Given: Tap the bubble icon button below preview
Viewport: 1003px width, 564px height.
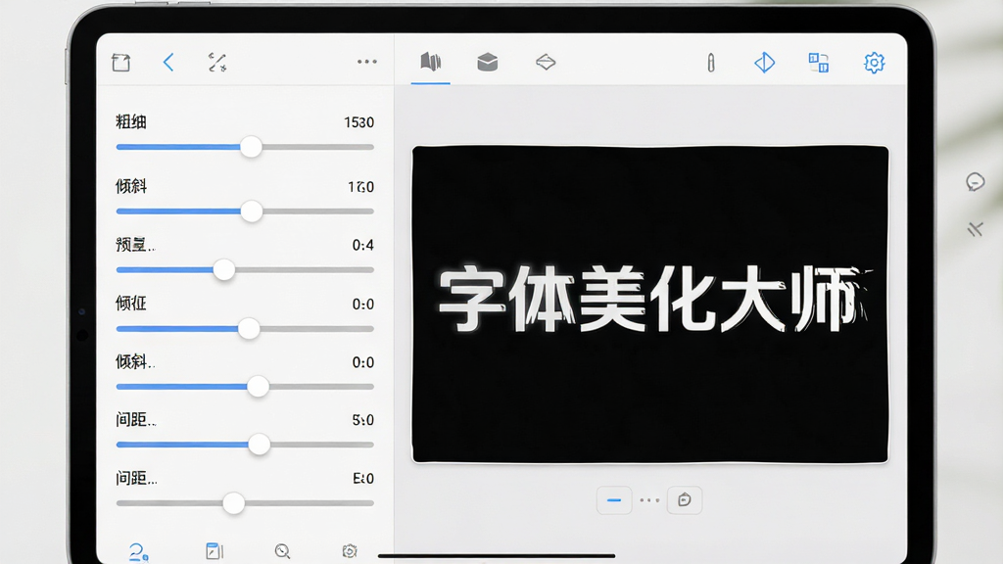Looking at the screenshot, I should click(x=685, y=500).
